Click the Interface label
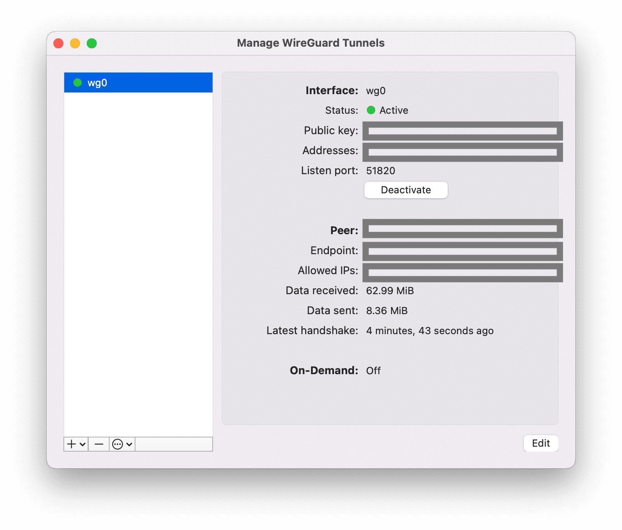This screenshot has width=622, height=530. (332, 91)
